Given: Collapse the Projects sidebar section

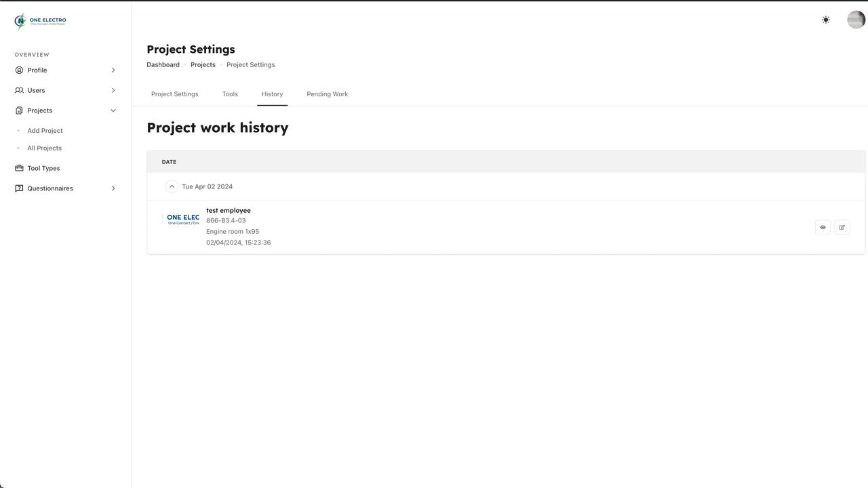Looking at the screenshot, I should click(x=113, y=110).
